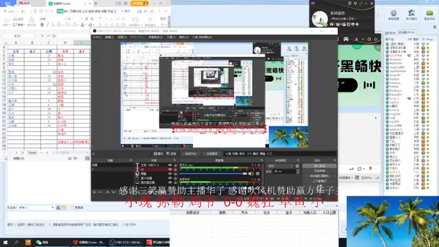Click the Properties gear button in OBS source toolbar
Screen dimensions: 439x247
(x=158, y=154)
